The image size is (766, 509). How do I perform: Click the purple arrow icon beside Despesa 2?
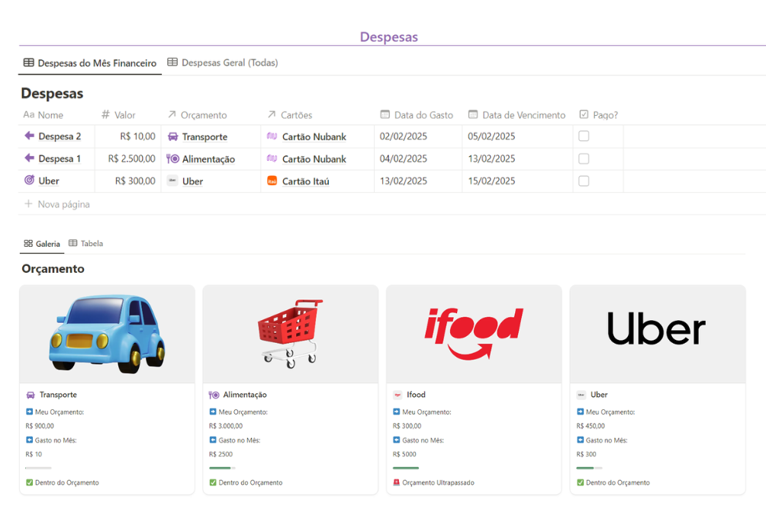point(29,136)
